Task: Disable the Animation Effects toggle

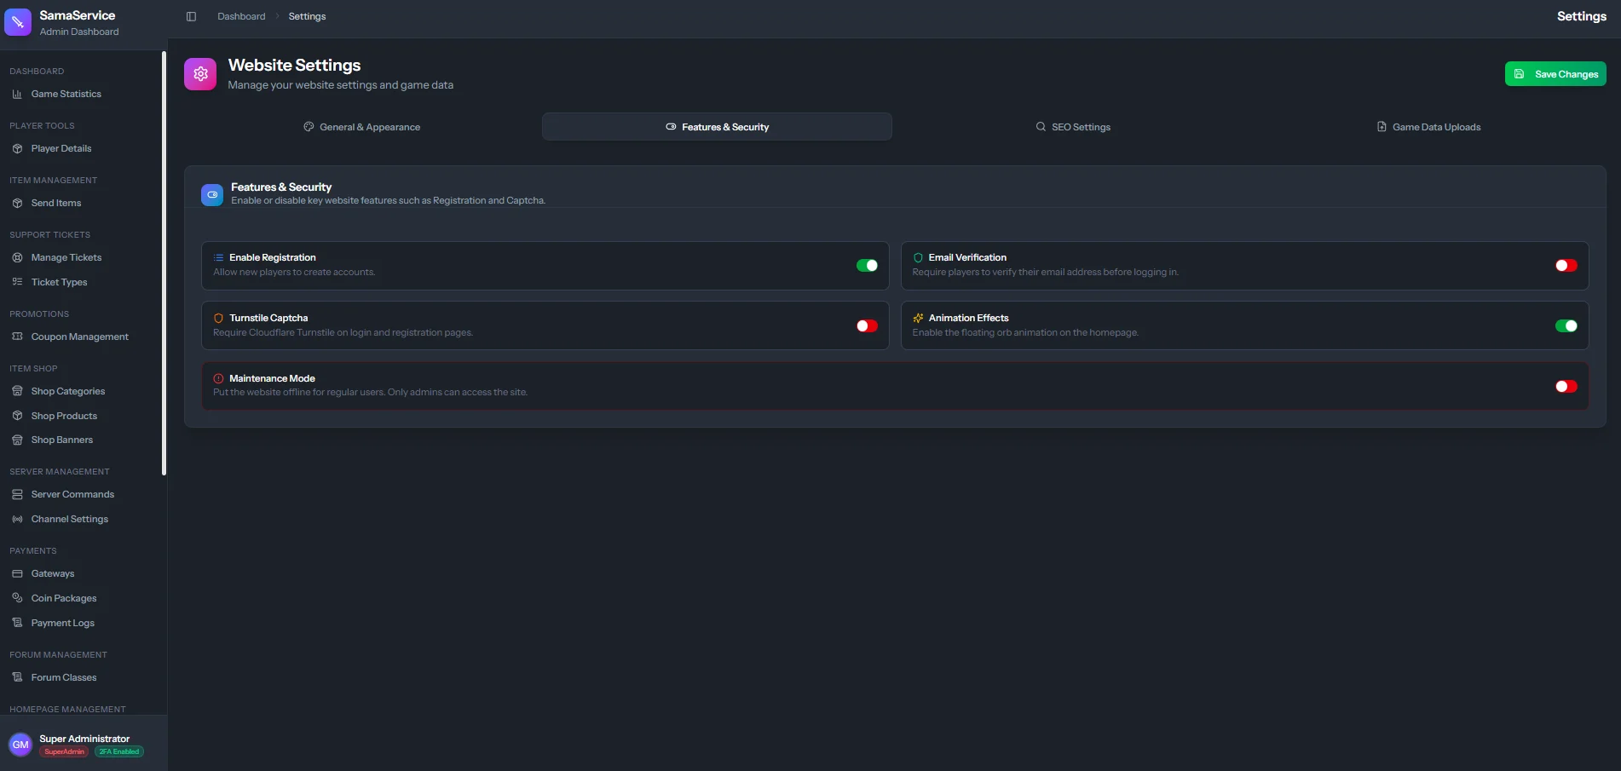Action: (x=1566, y=326)
